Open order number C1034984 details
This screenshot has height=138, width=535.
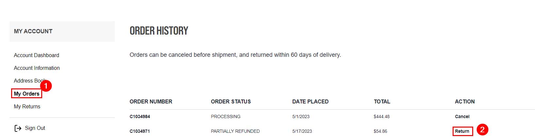point(140,117)
